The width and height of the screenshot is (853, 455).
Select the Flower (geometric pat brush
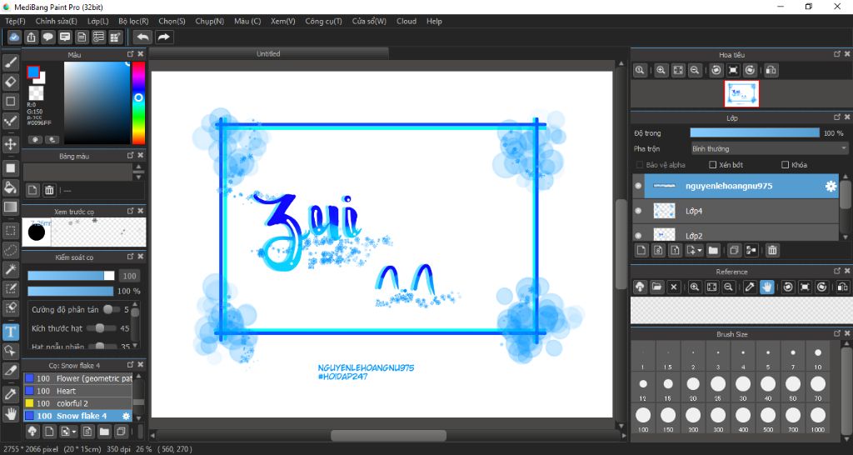(x=77, y=378)
